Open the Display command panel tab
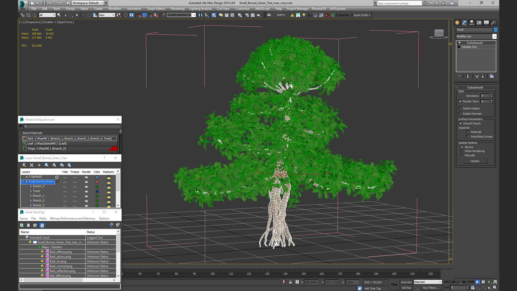 [486, 23]
